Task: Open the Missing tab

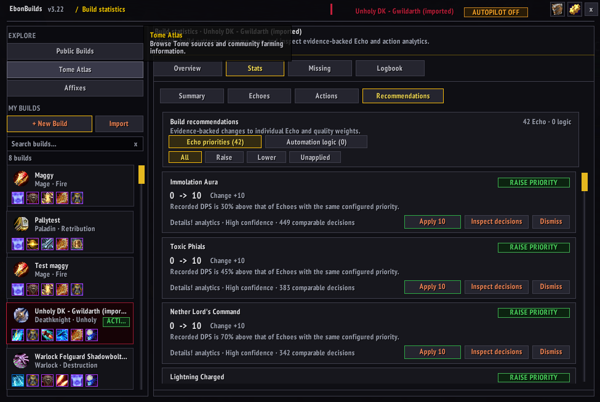Action: pyautogui.click(x=319, y=68)
